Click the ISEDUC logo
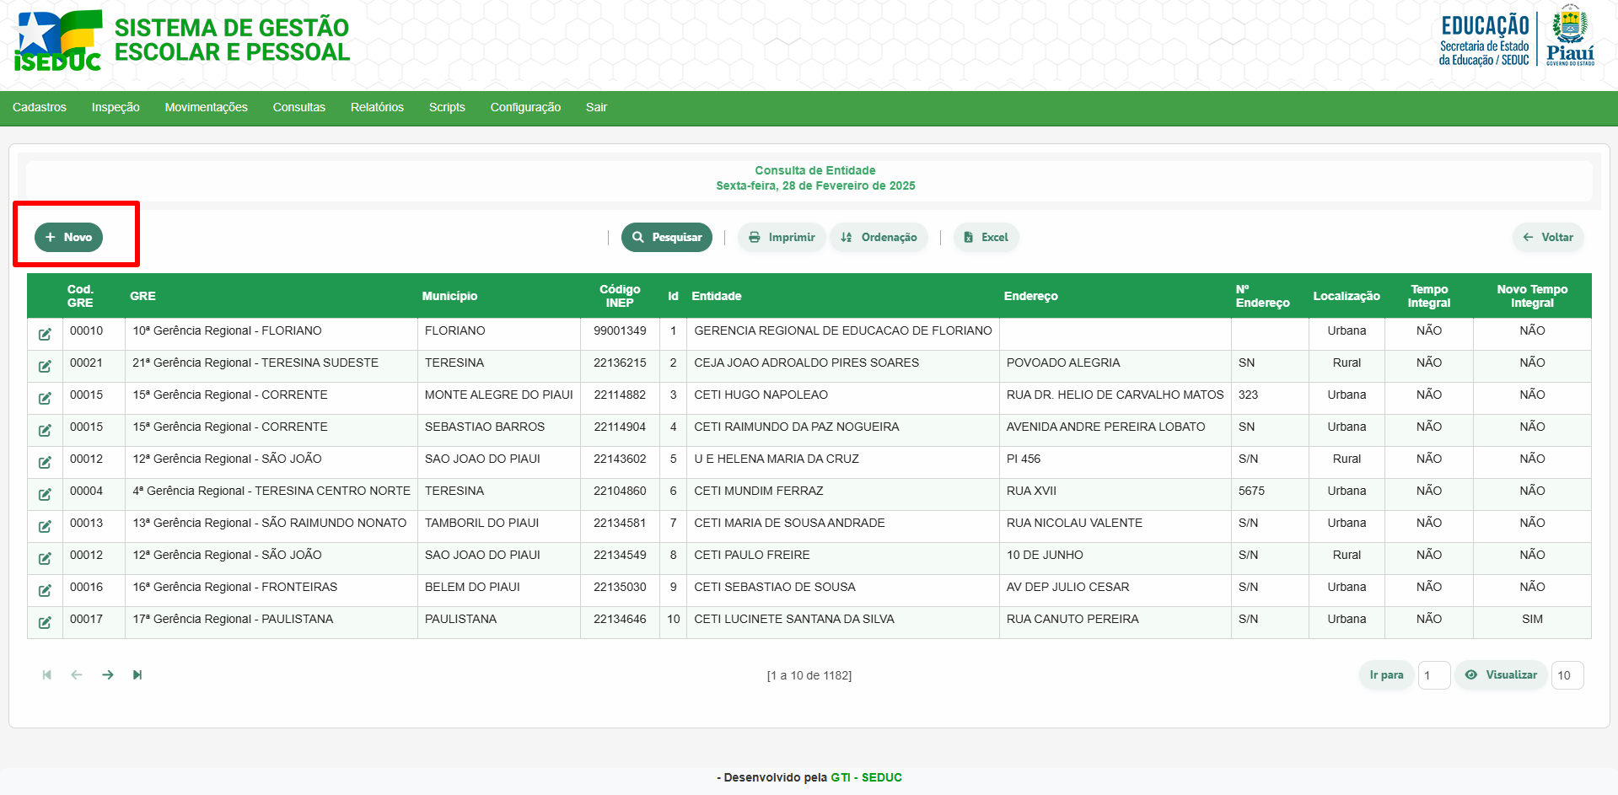 [x=57, y=40]
